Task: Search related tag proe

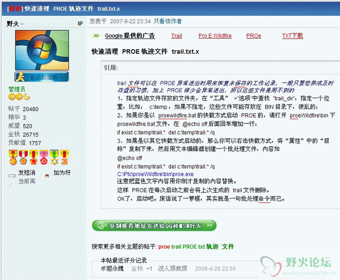Action: click(164, 247)
